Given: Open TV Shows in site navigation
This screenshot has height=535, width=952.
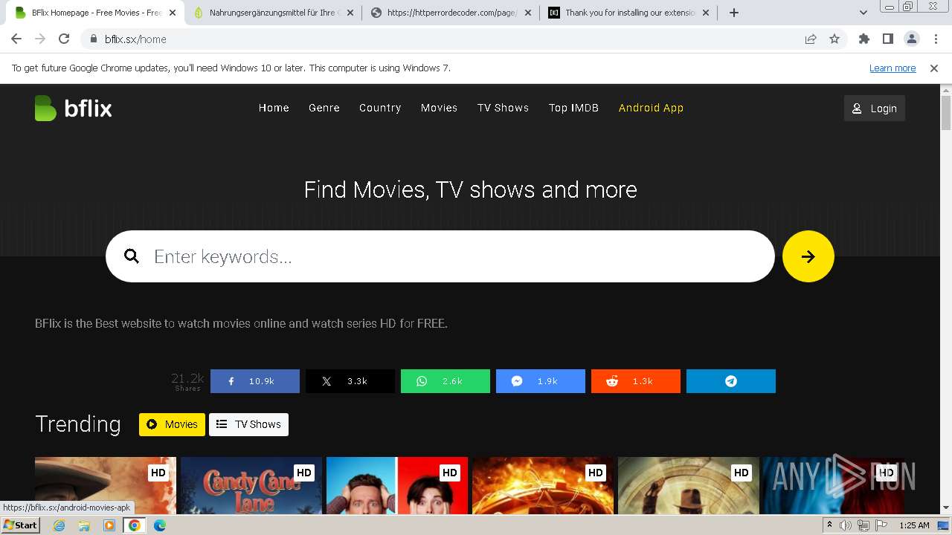Looking at the screenshot, I should [503, 108].
